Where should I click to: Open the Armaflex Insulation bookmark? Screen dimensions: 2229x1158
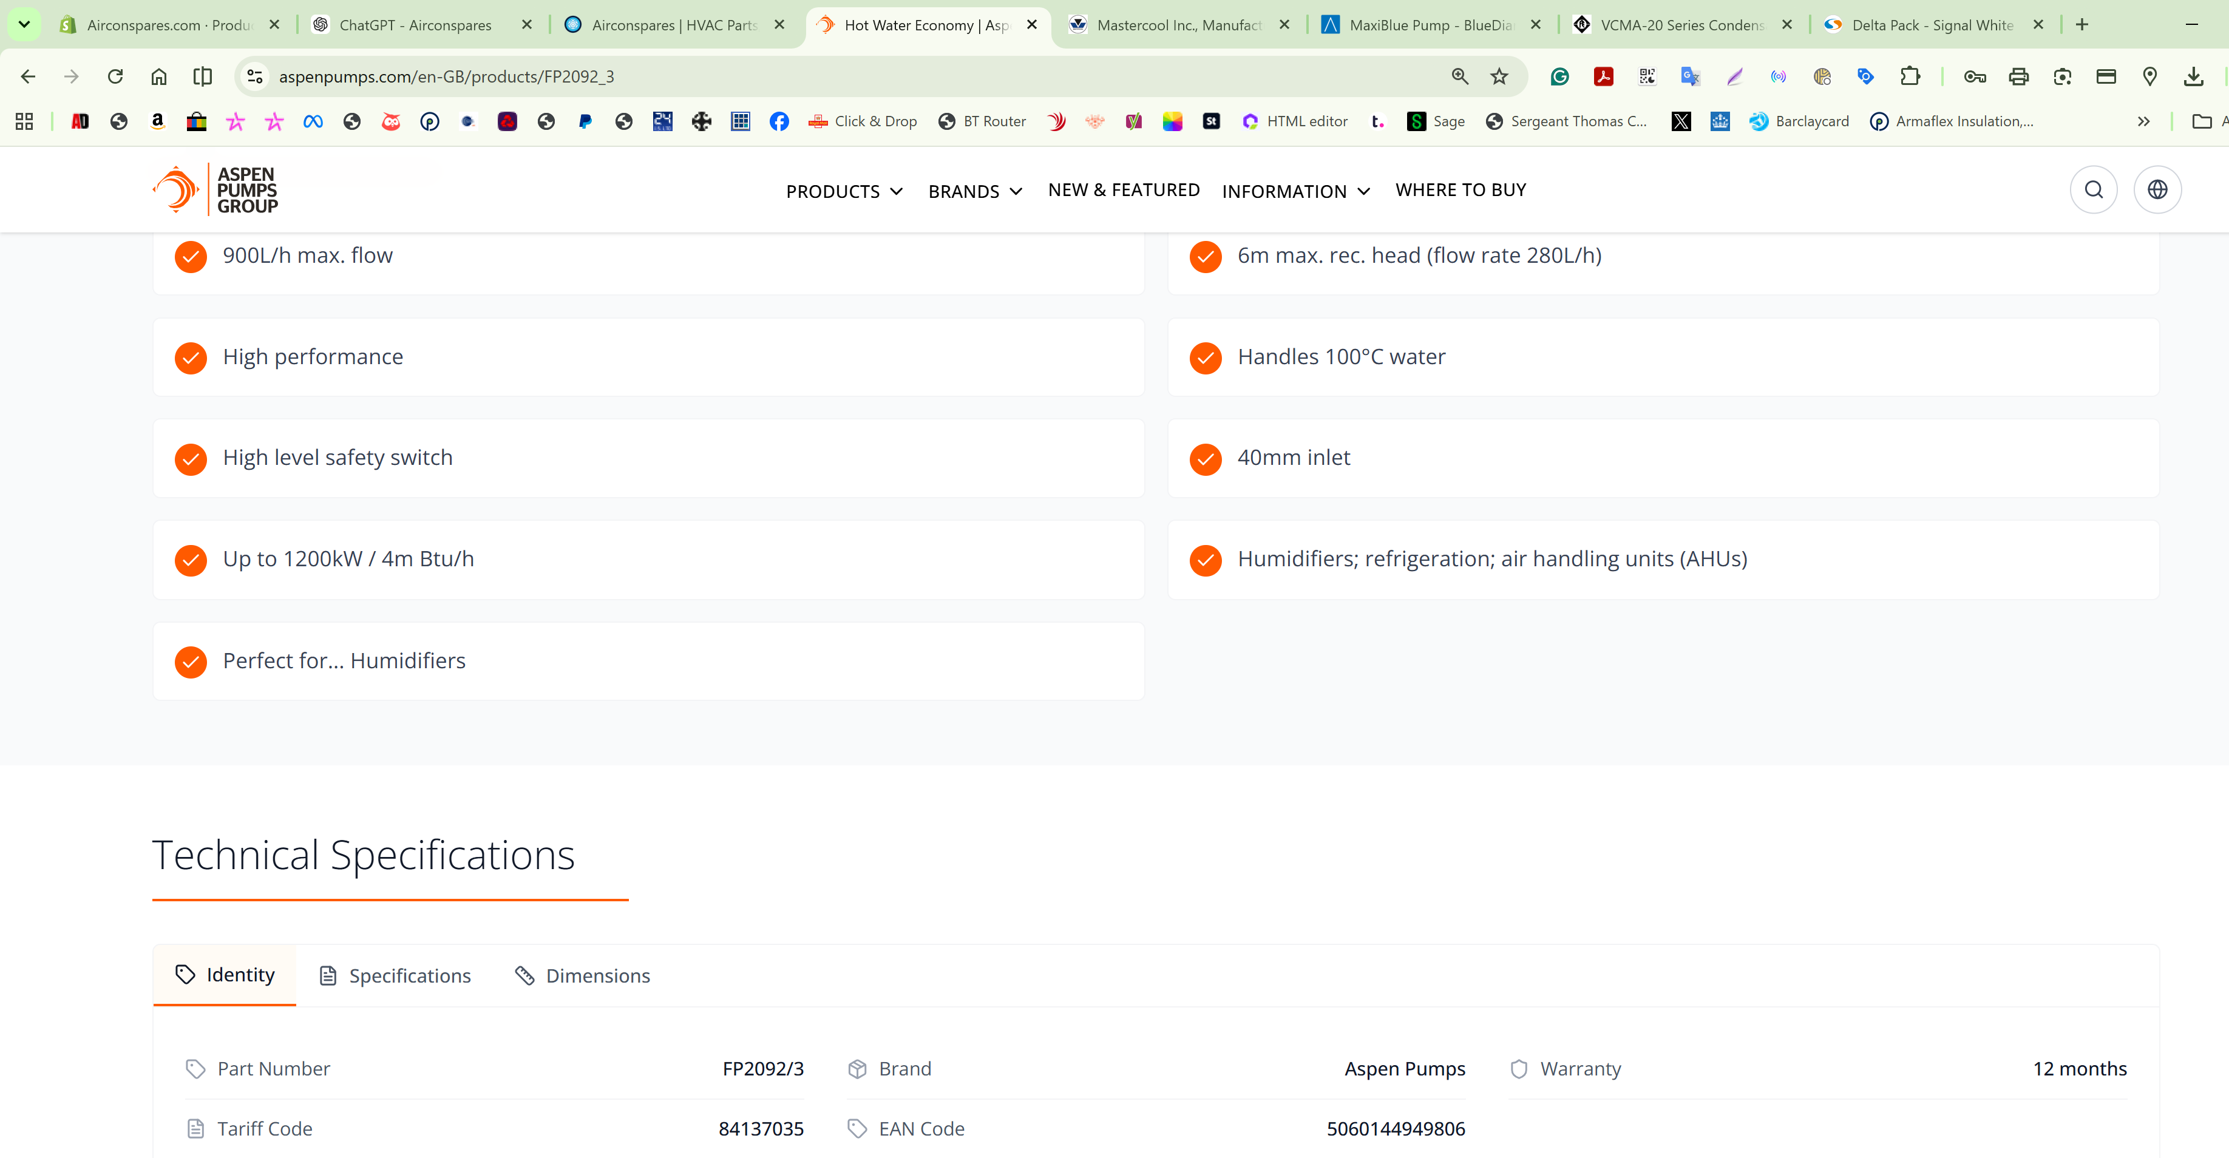(x=1952, y=122)
